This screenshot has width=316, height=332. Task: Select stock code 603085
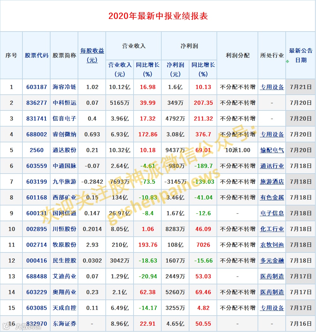(x=36, y=308)
